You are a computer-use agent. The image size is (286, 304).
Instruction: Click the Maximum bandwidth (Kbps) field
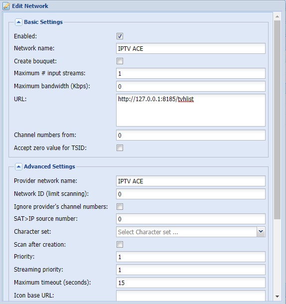click(191, 86)
